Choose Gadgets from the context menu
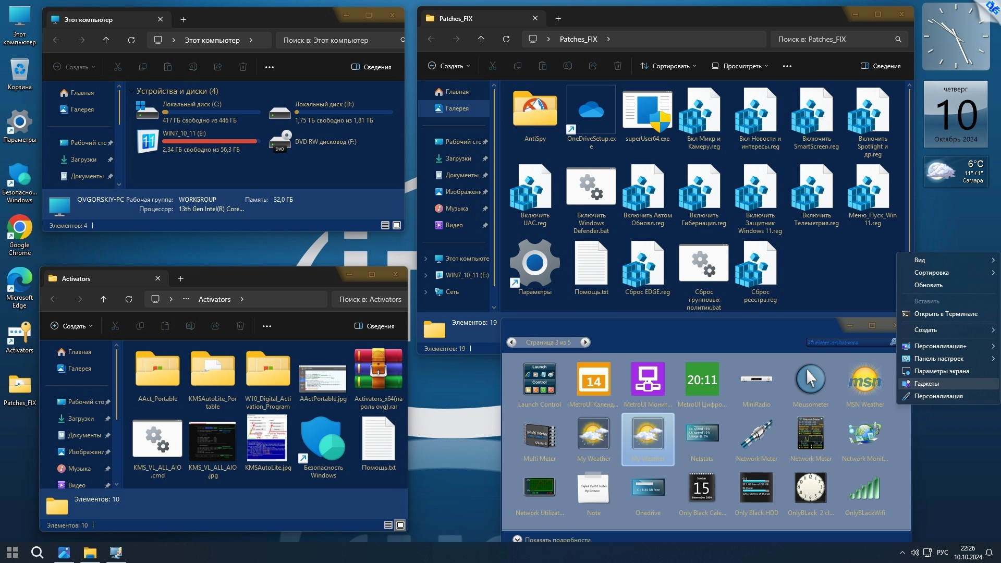Screen dimensions: 1001x563 point(926,384)
